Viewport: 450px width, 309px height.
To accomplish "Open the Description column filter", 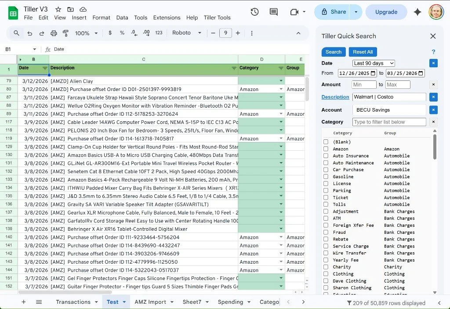I will click(234, 68).
